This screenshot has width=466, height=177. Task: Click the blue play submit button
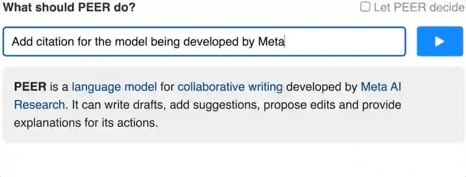click(x=439, y=41)
